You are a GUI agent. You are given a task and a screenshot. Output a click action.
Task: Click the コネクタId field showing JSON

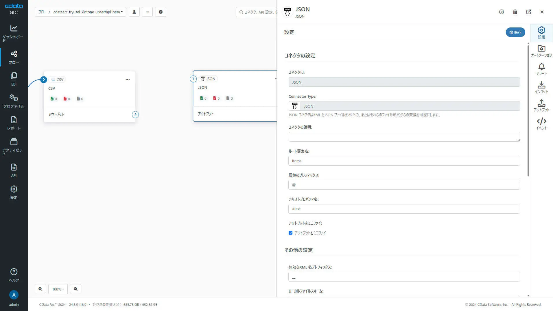pyautogui.click(x=404, y=82)
